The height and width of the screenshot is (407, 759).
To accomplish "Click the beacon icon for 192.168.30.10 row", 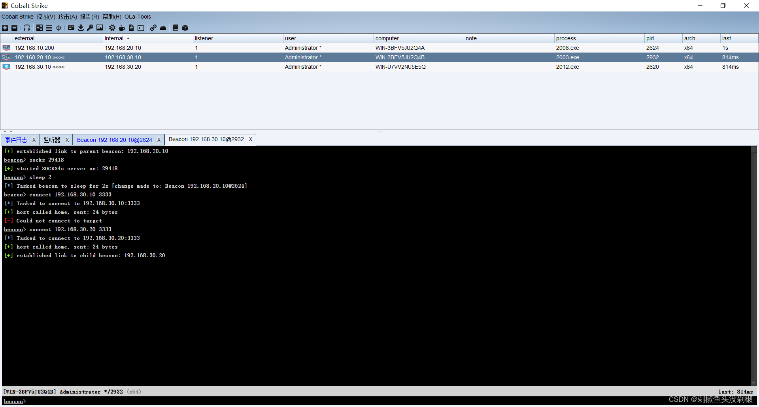I will pos(6,67).
